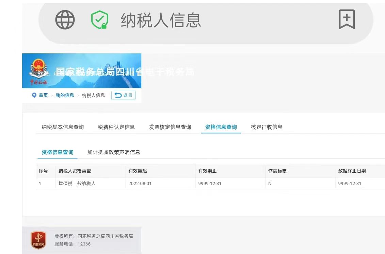Add bookmark using the bookmark plus icon
The width and height of the screenshot is (385, 254).
347,19
